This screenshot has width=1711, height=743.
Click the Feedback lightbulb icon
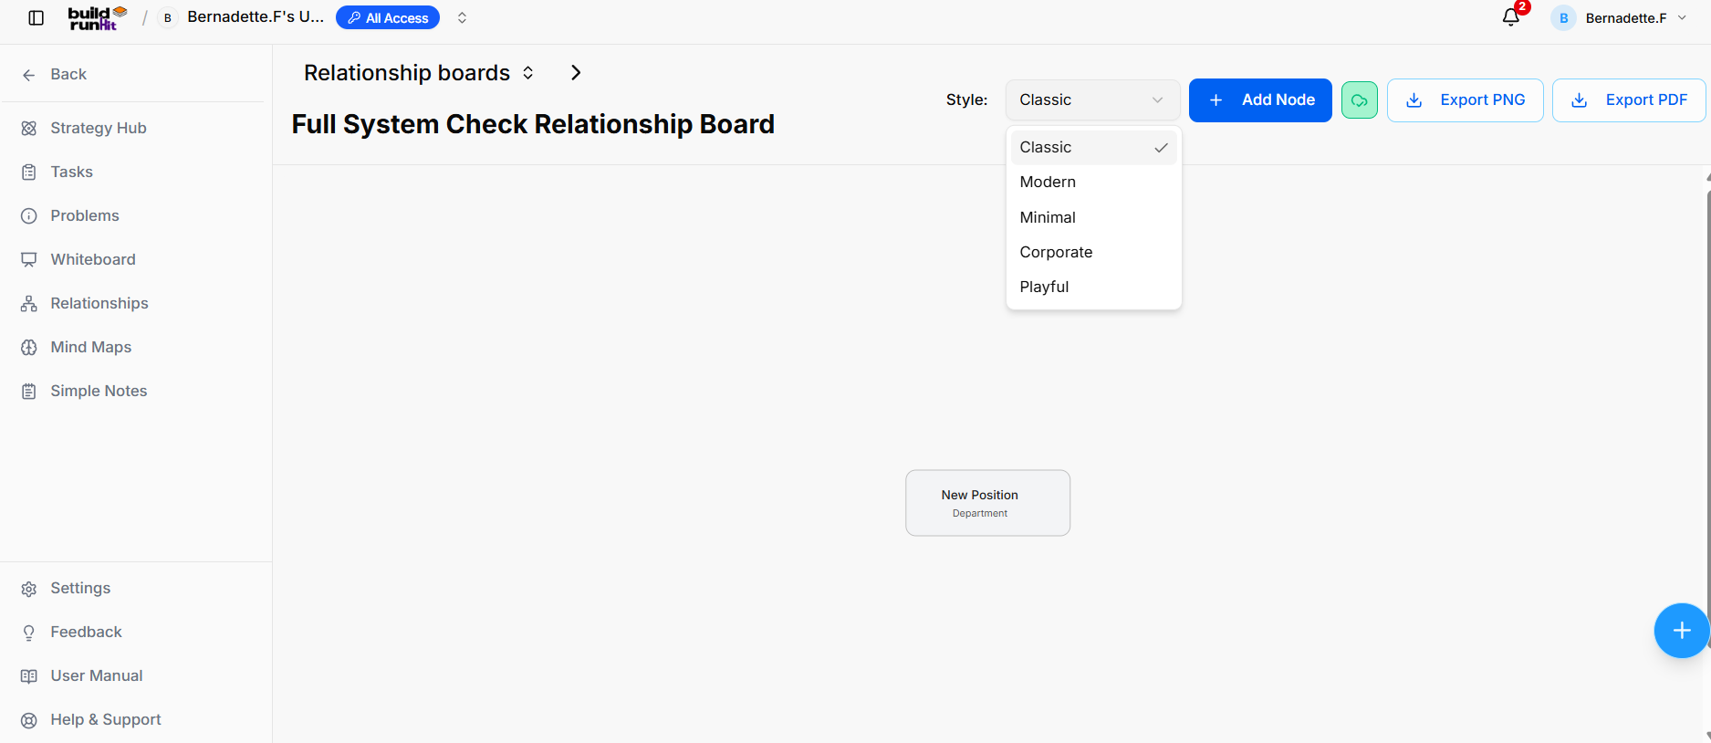point(29,633)
